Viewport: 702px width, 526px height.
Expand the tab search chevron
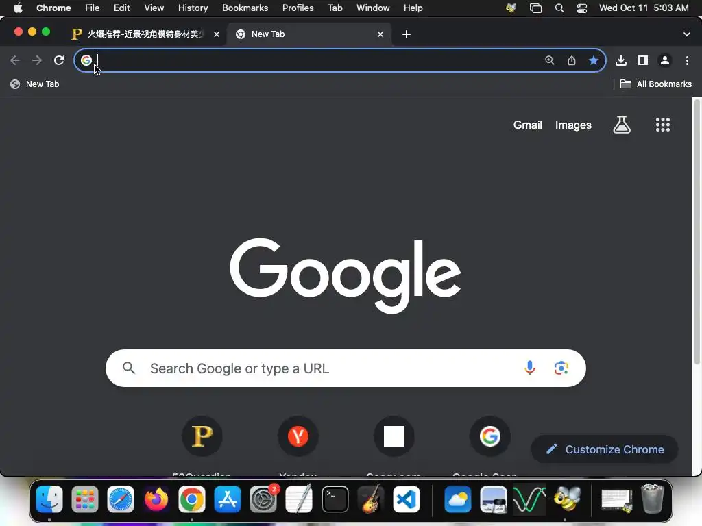tap(687, 34)
